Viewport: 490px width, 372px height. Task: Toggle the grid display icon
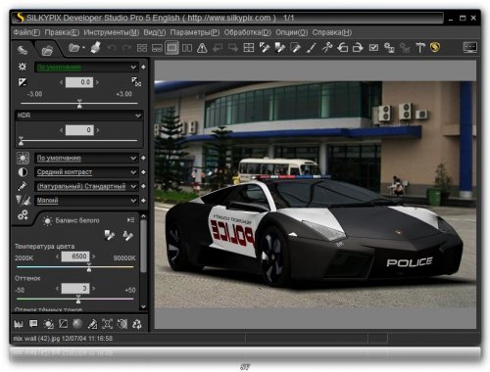(x=249, y=48)
